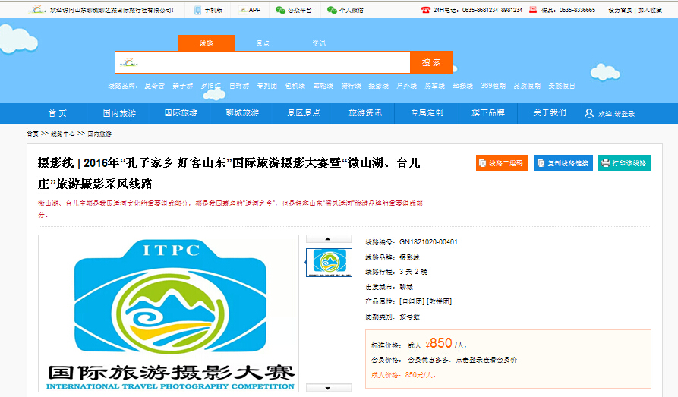Viewport: 678px width, 397px height.
Task: Click the orange 搜索 search button
Action: click(x=430, y=62)
